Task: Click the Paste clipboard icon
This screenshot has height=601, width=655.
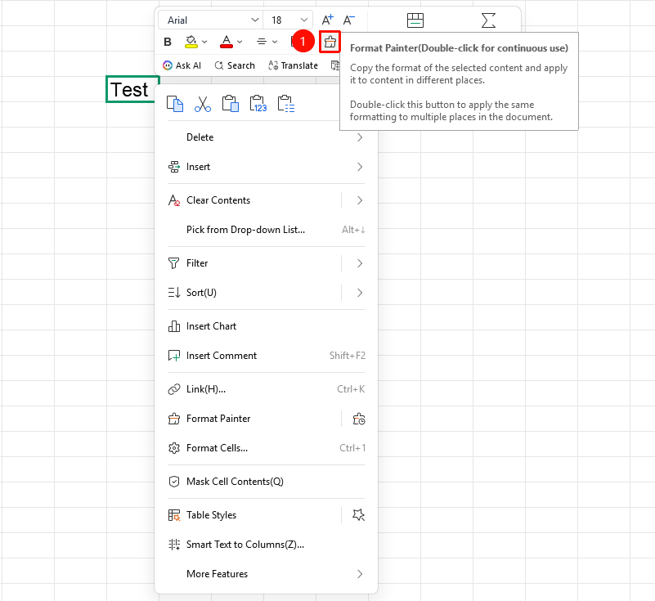Action: click(230, 104)
